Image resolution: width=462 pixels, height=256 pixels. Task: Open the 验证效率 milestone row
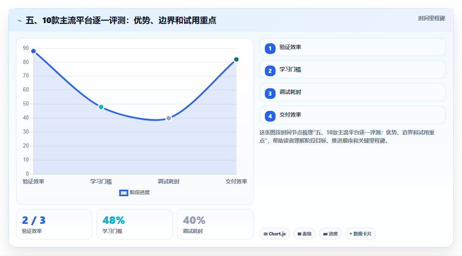(352, 47)
